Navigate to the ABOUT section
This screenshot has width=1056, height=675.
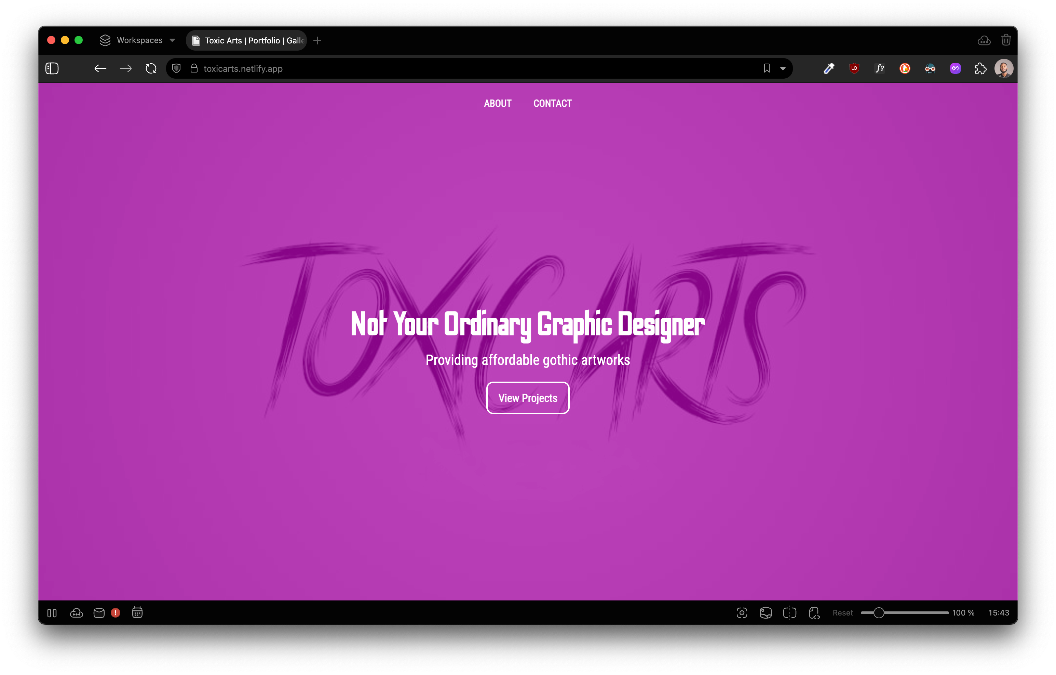tap(498, 104)
